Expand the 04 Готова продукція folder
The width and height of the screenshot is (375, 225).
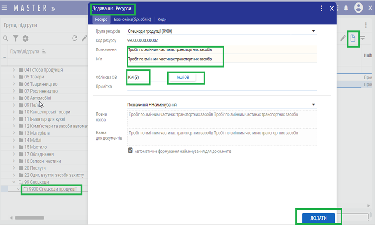[14, 70]
